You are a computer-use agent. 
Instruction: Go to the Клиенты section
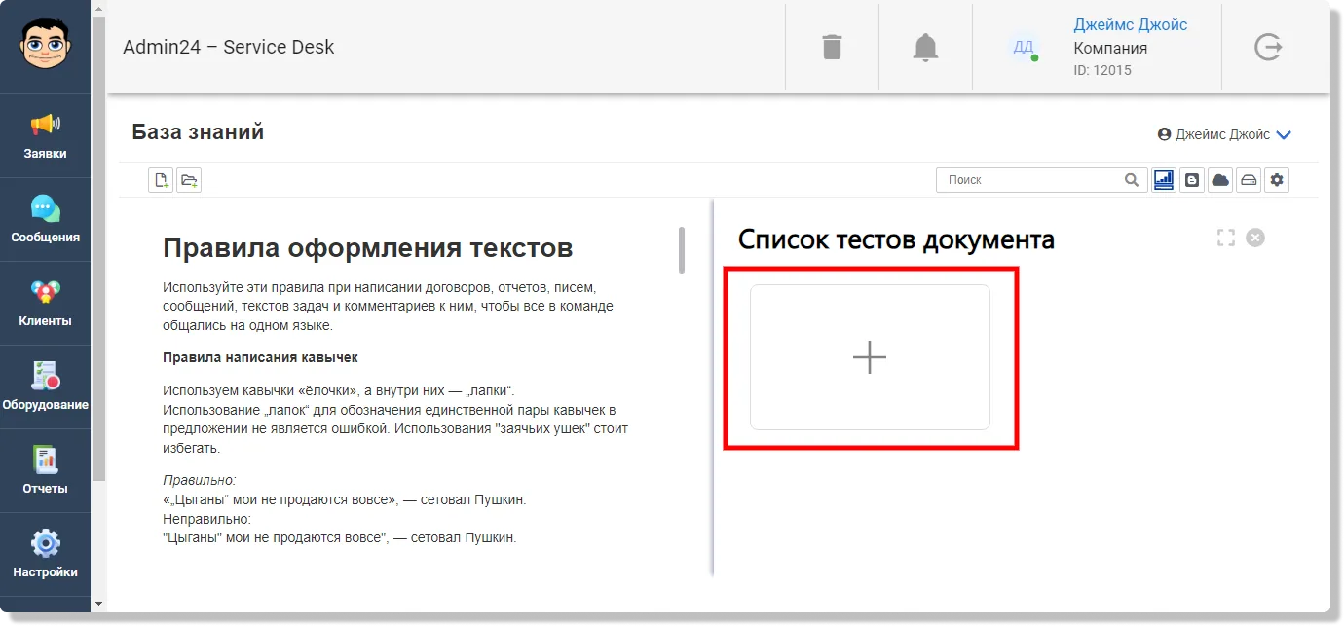[x=45, y=304]
